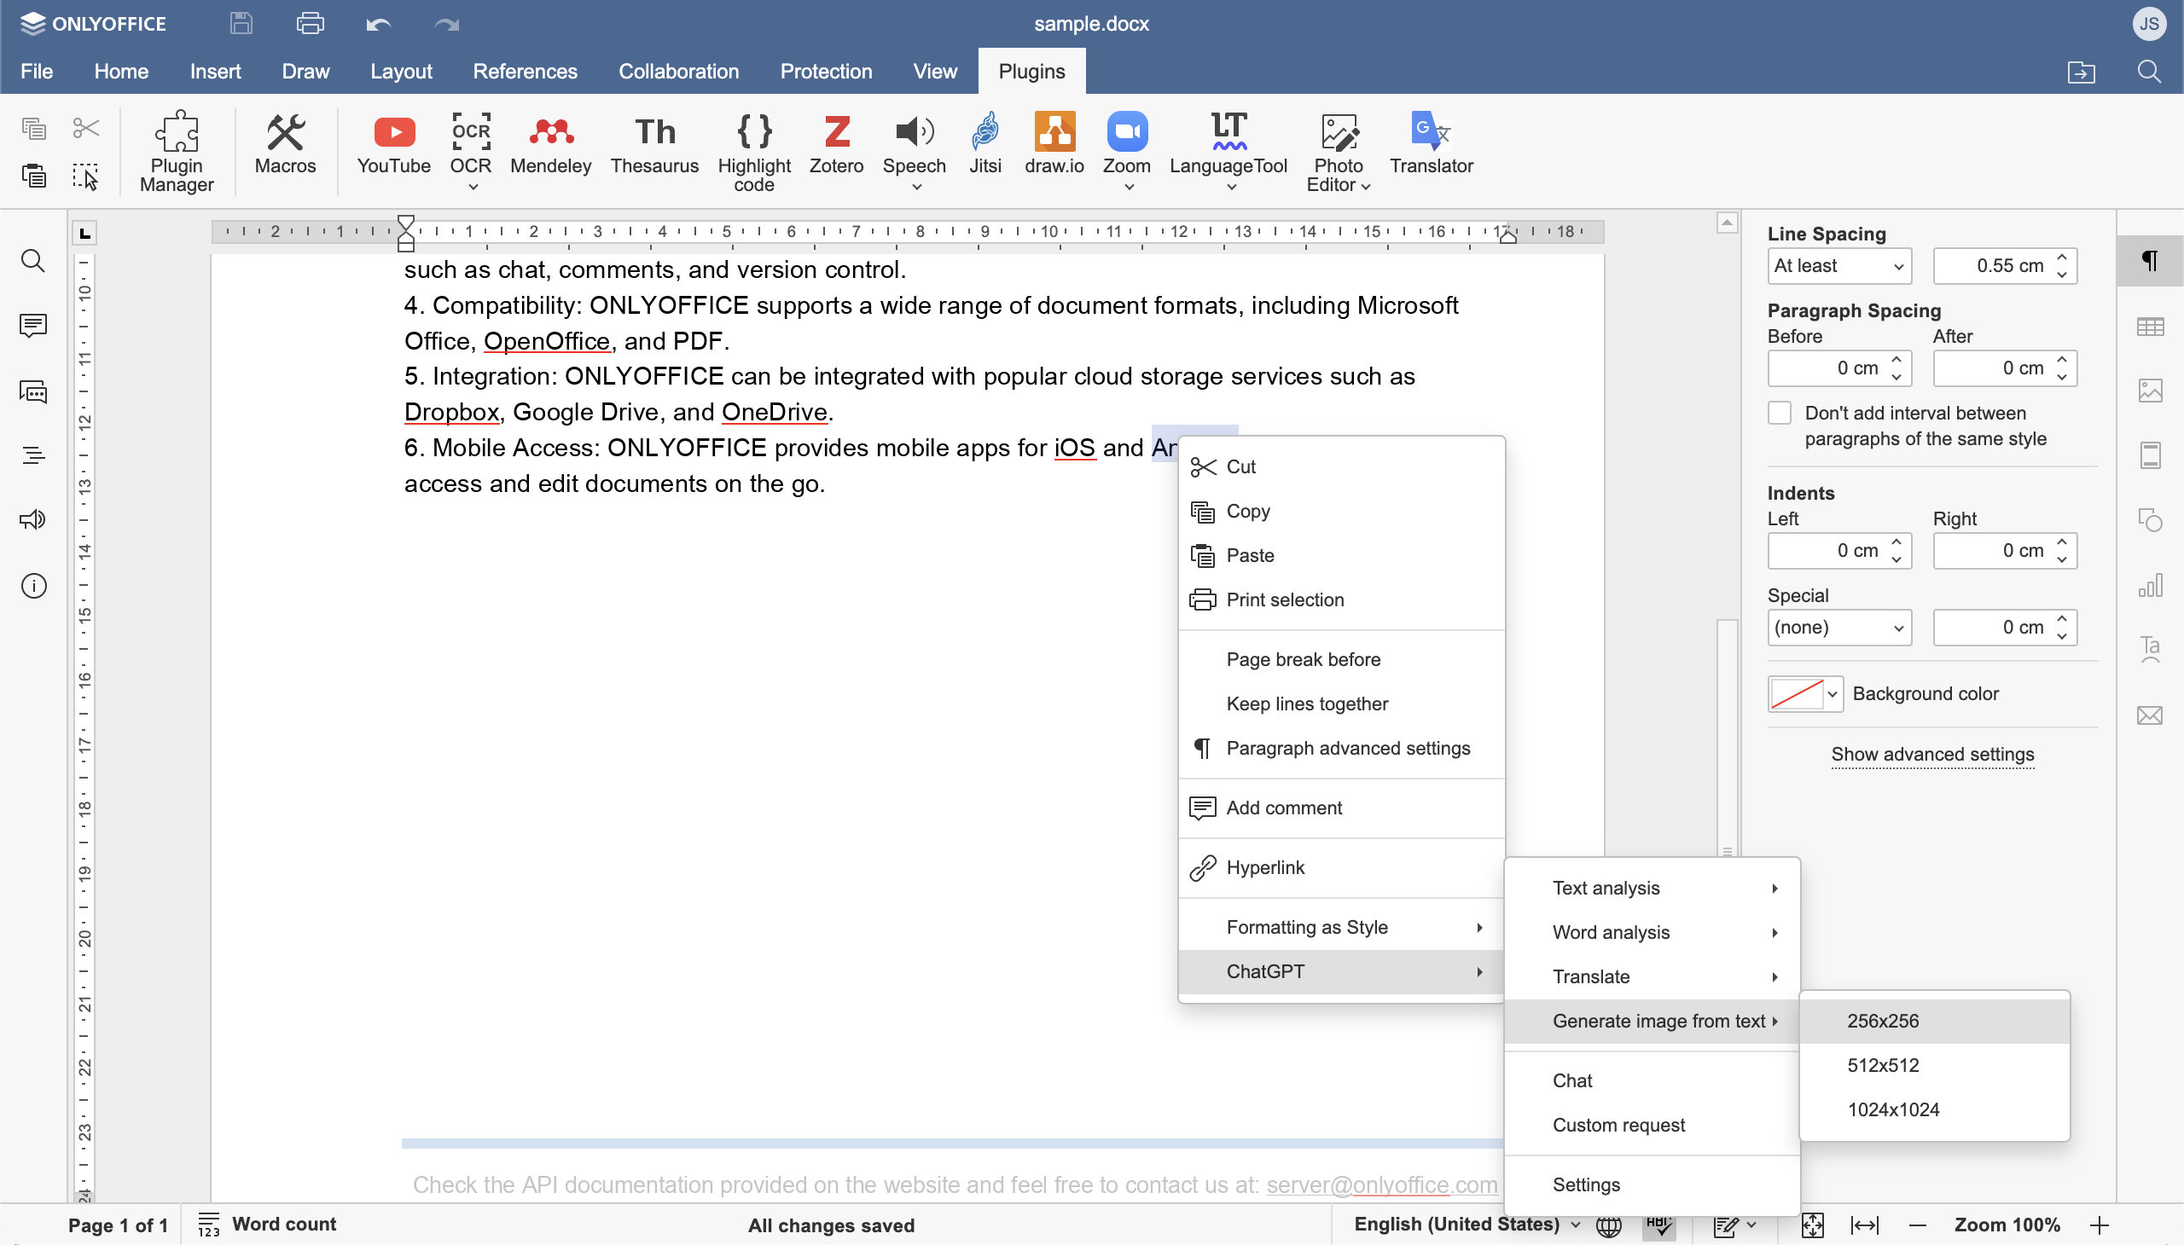Screen dimensions: 2184x1245
Task: Expand the Zoom plugin dropdown
Action: 1129,187
